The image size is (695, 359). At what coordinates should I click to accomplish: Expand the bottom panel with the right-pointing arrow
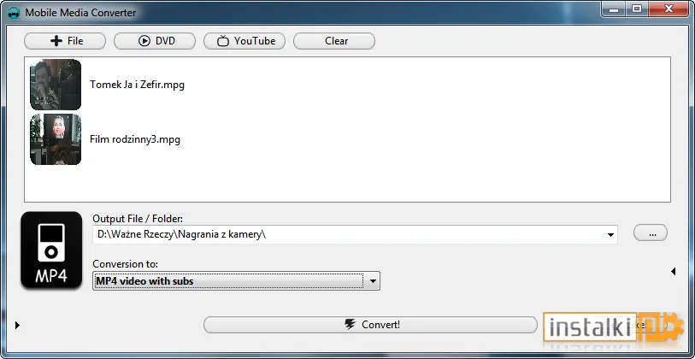[17, 326]
